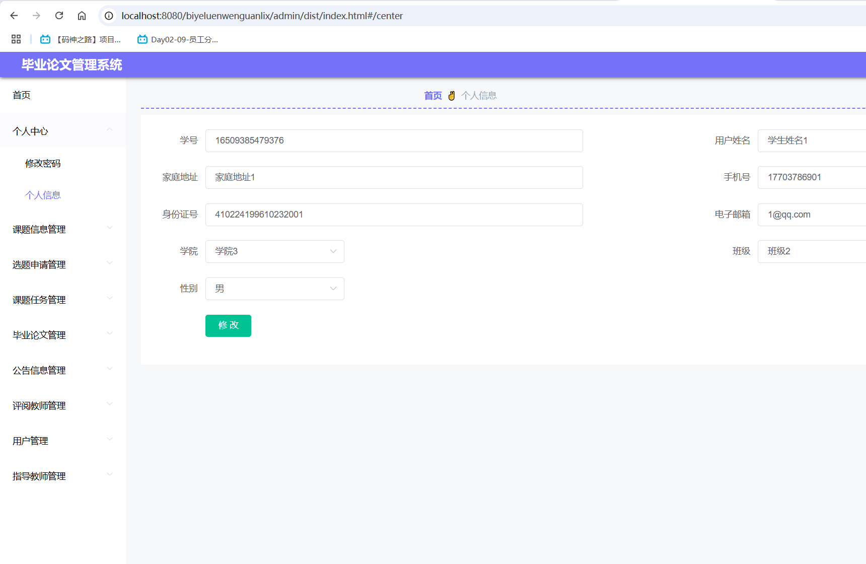The image size is (866, 564).
Task: Expand the 课题任务管理 chevron
Action: pos(109,299)
